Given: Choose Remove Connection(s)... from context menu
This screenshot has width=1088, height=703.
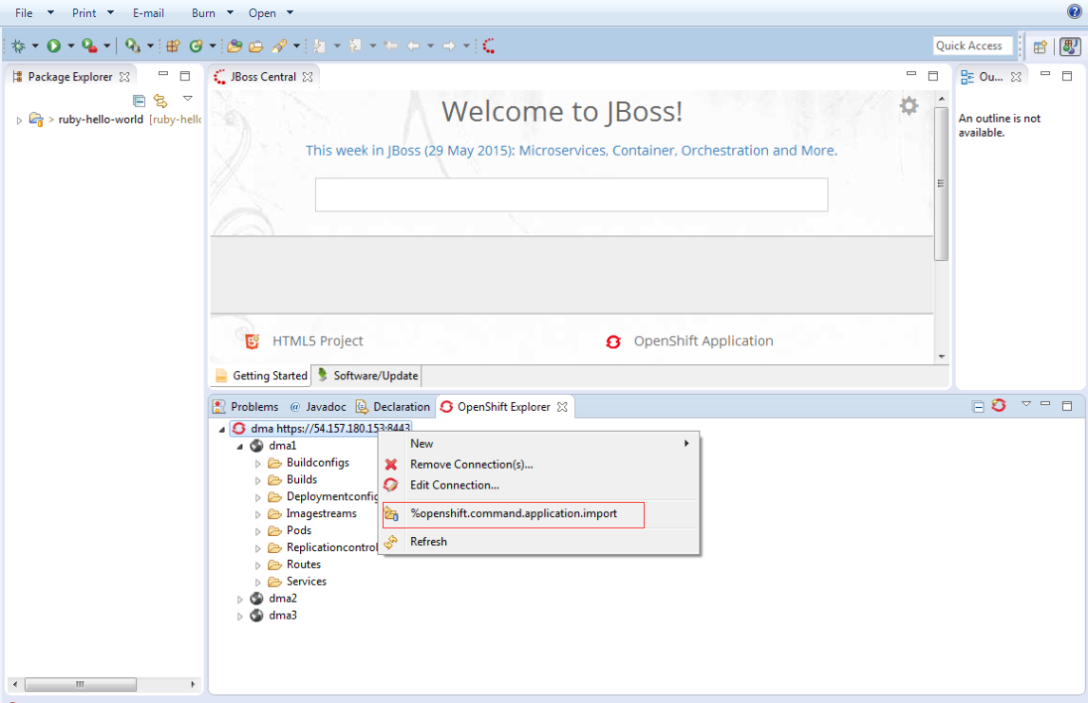Looking at the screenshot, I should 540,465.
